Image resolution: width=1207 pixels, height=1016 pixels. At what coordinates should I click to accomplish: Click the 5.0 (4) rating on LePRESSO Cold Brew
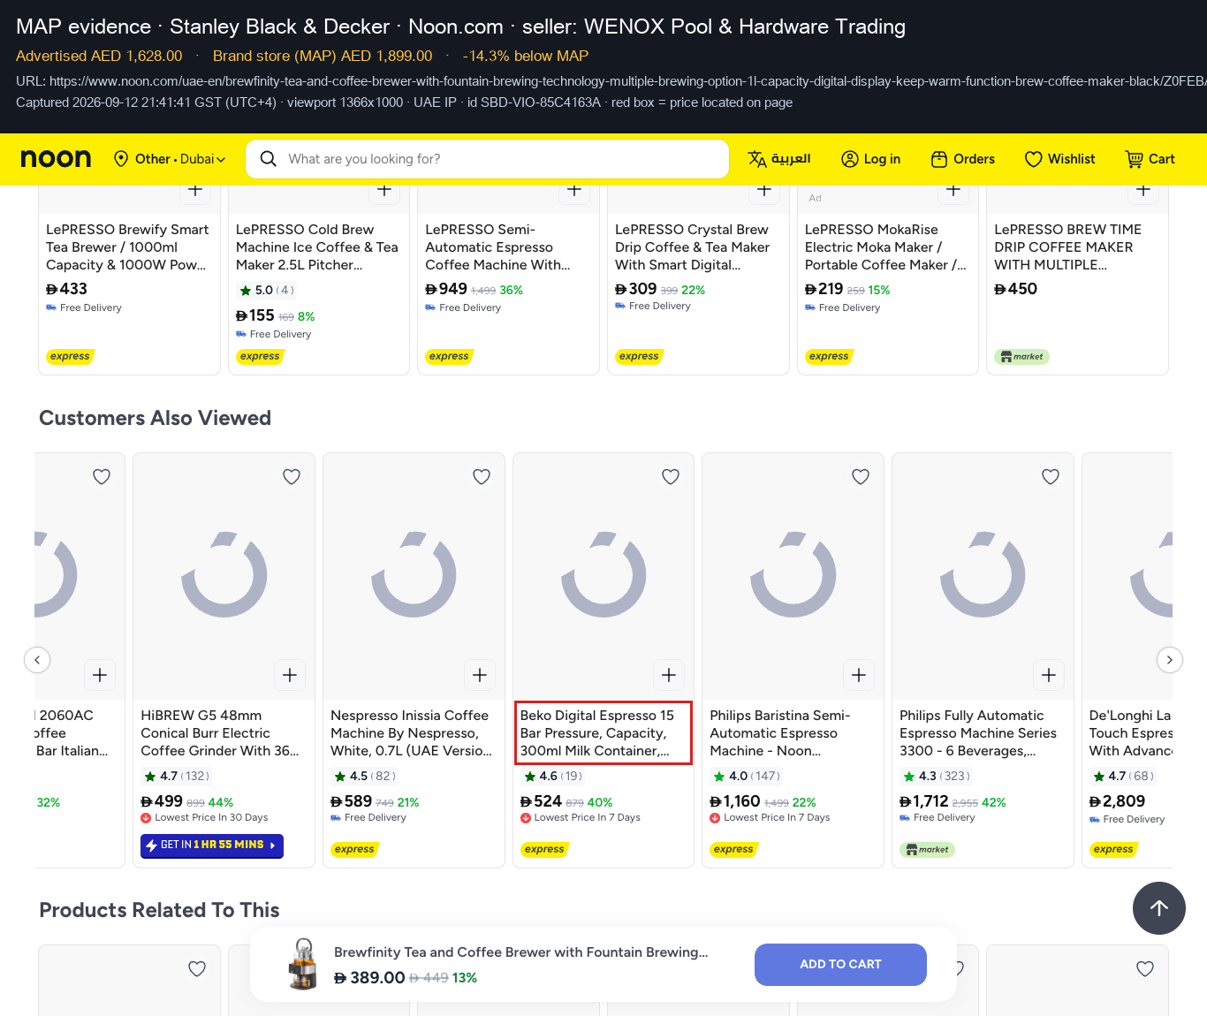267,290
